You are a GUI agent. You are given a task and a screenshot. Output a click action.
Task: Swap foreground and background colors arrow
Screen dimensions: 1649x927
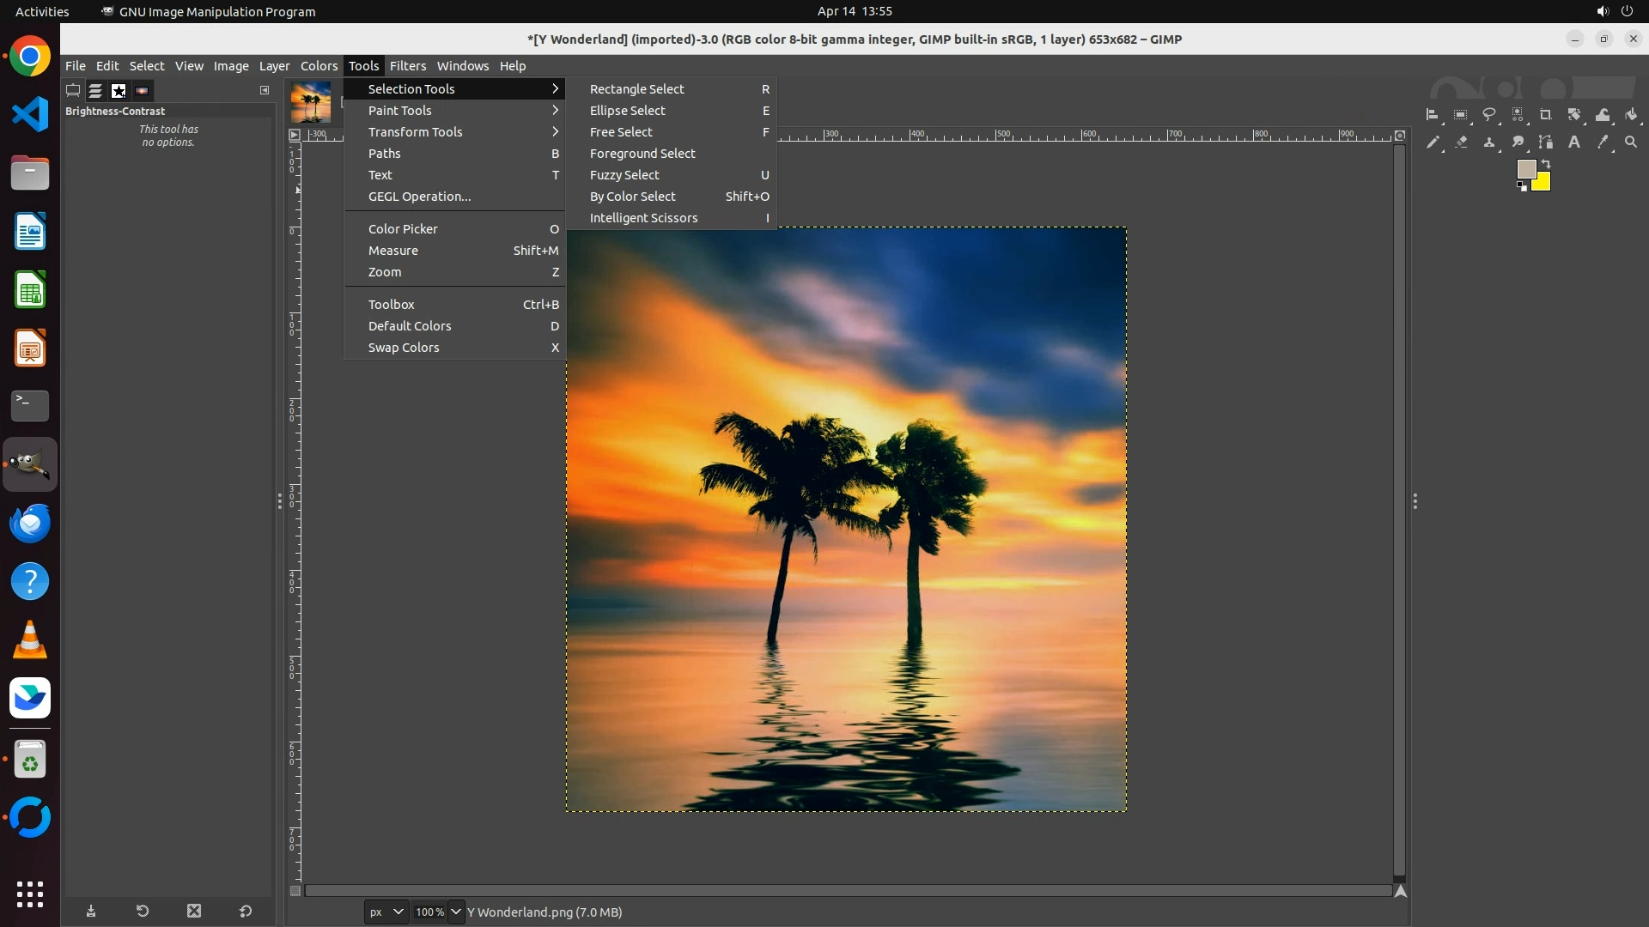click(x=1546, y=163)
